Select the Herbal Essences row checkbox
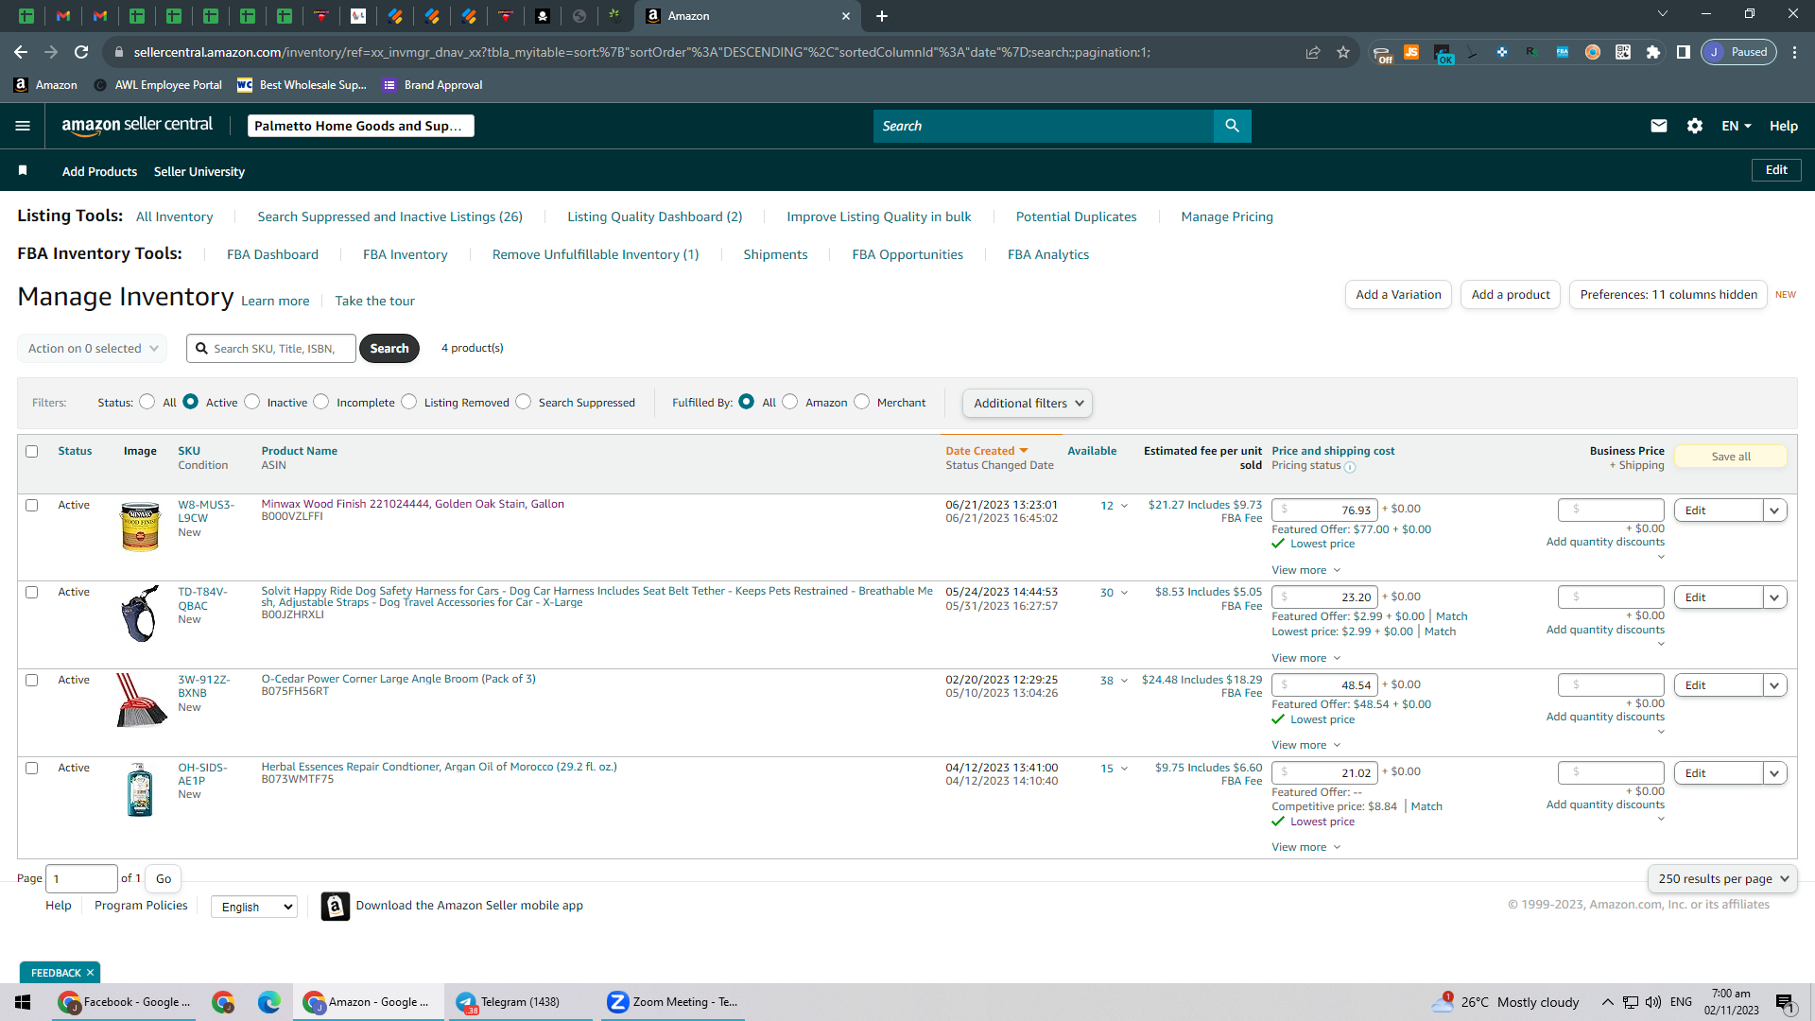This screenshot has width=1815, height=1021. 31,769
